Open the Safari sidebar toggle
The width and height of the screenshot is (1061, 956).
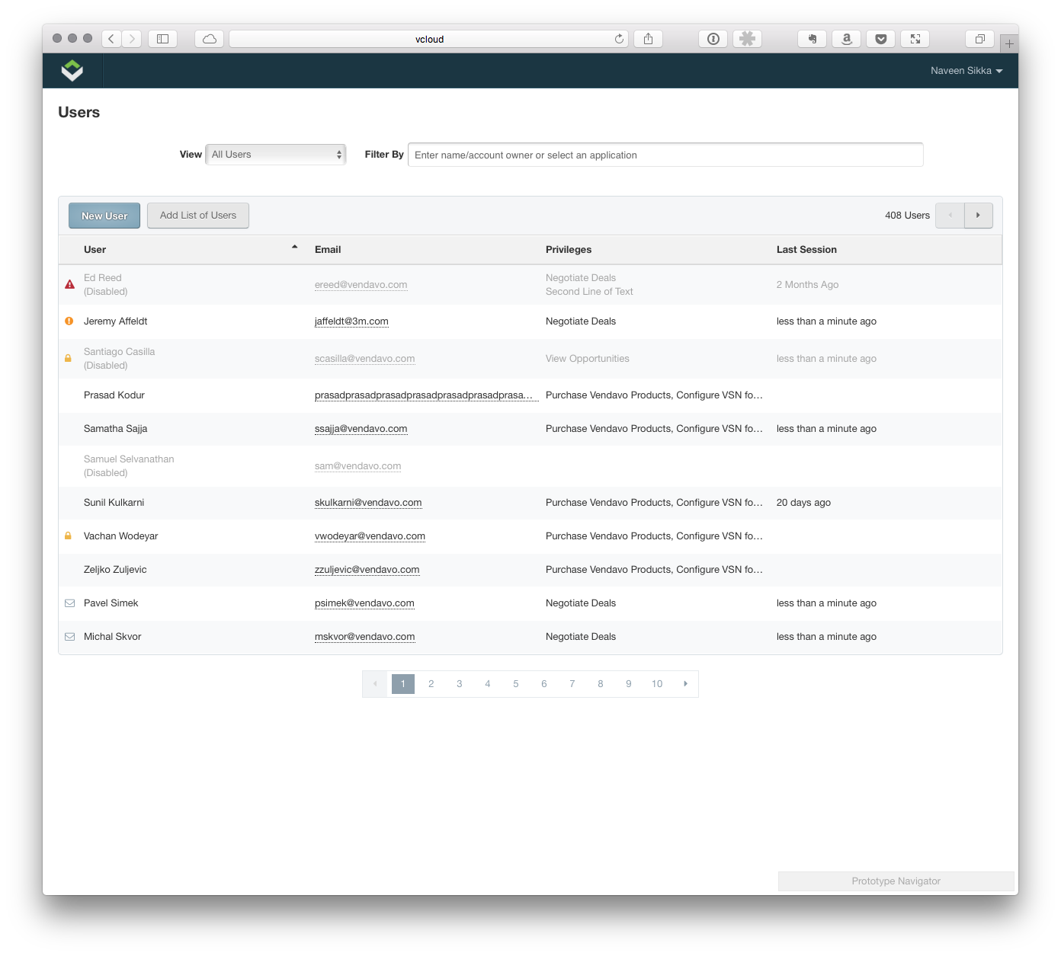[162, 39]
